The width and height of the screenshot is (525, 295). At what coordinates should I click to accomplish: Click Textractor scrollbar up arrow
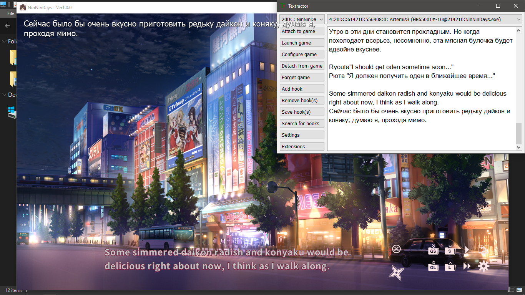click(519, 30)
